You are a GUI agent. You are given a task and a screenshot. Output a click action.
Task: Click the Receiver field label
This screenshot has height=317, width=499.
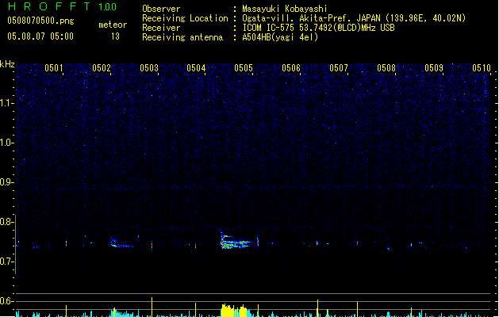point(161,28)
